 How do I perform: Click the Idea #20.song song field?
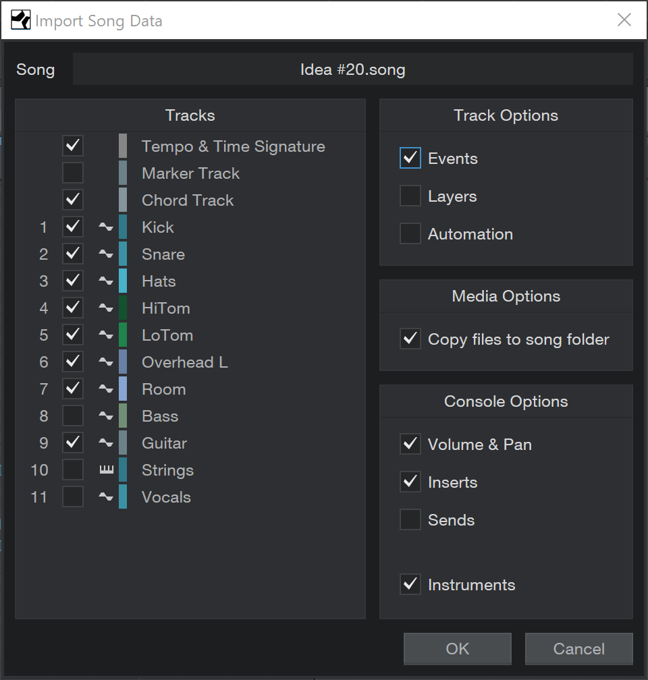tap(353, 69)
